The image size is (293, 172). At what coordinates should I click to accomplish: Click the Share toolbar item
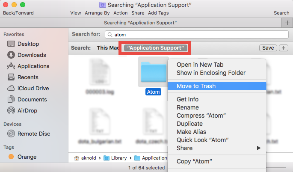tap(138, 13)
